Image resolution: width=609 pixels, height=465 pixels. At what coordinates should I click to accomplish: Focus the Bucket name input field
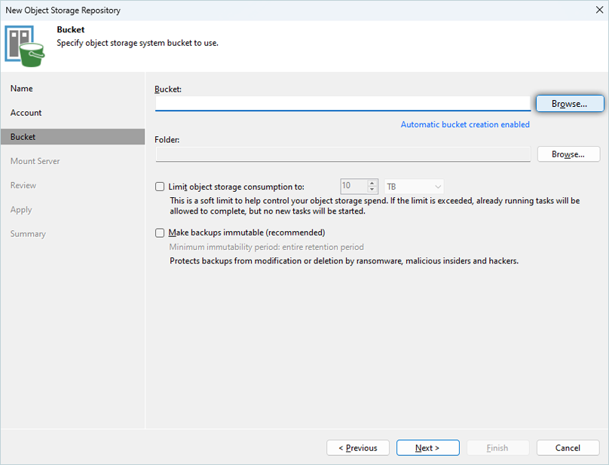point(342,103)
